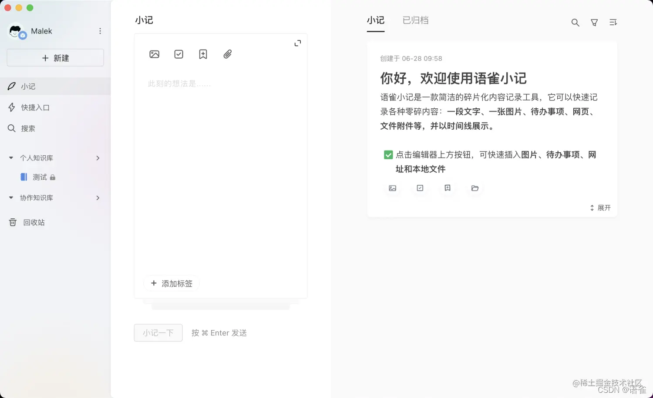Switch to the 小记 tab in the notes list

point(375,20)
